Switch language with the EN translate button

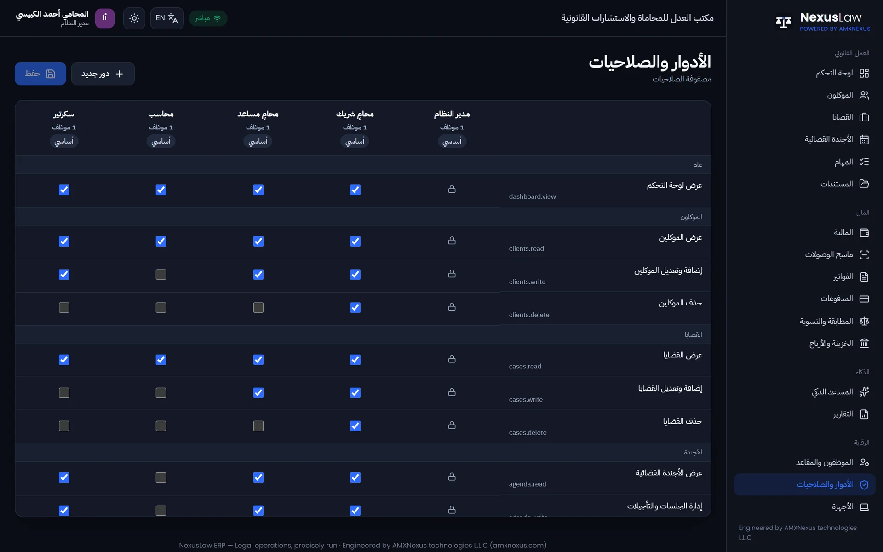[166, 18]
